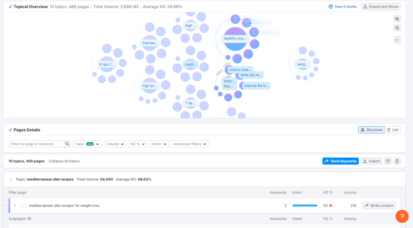Viewport: 413px width, 228px height.
Task: Click the Write content button
Action: click(x=379, y=205)
